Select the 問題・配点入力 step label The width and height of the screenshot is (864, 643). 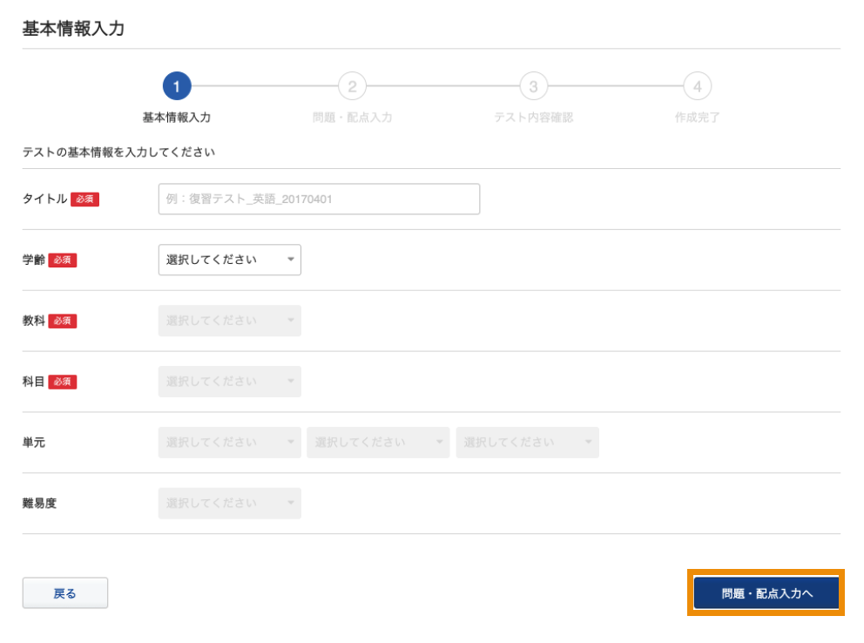[x=352, y=118]
